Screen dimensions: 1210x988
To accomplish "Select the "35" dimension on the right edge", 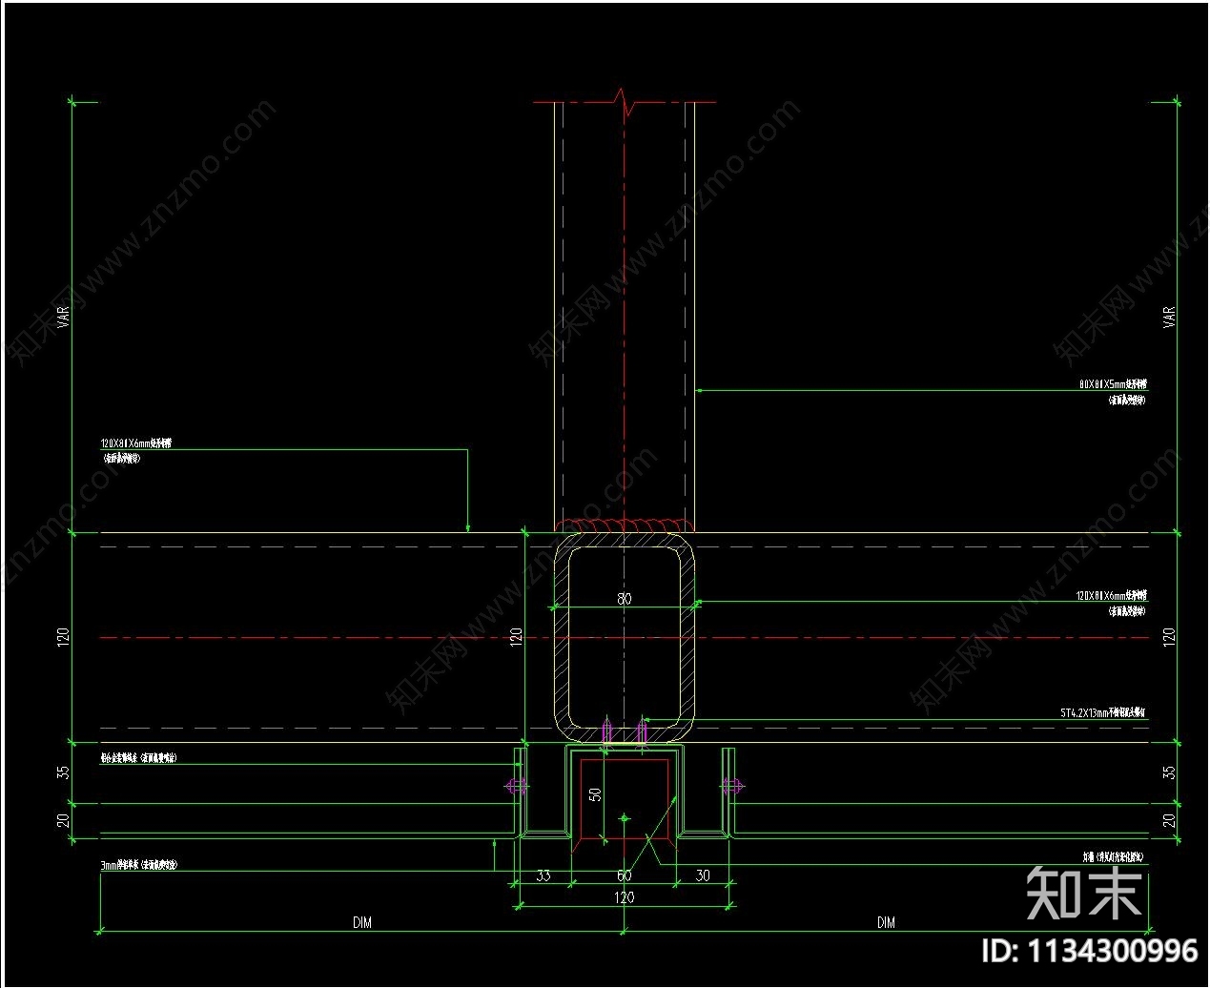I will tap(1170, 772).
